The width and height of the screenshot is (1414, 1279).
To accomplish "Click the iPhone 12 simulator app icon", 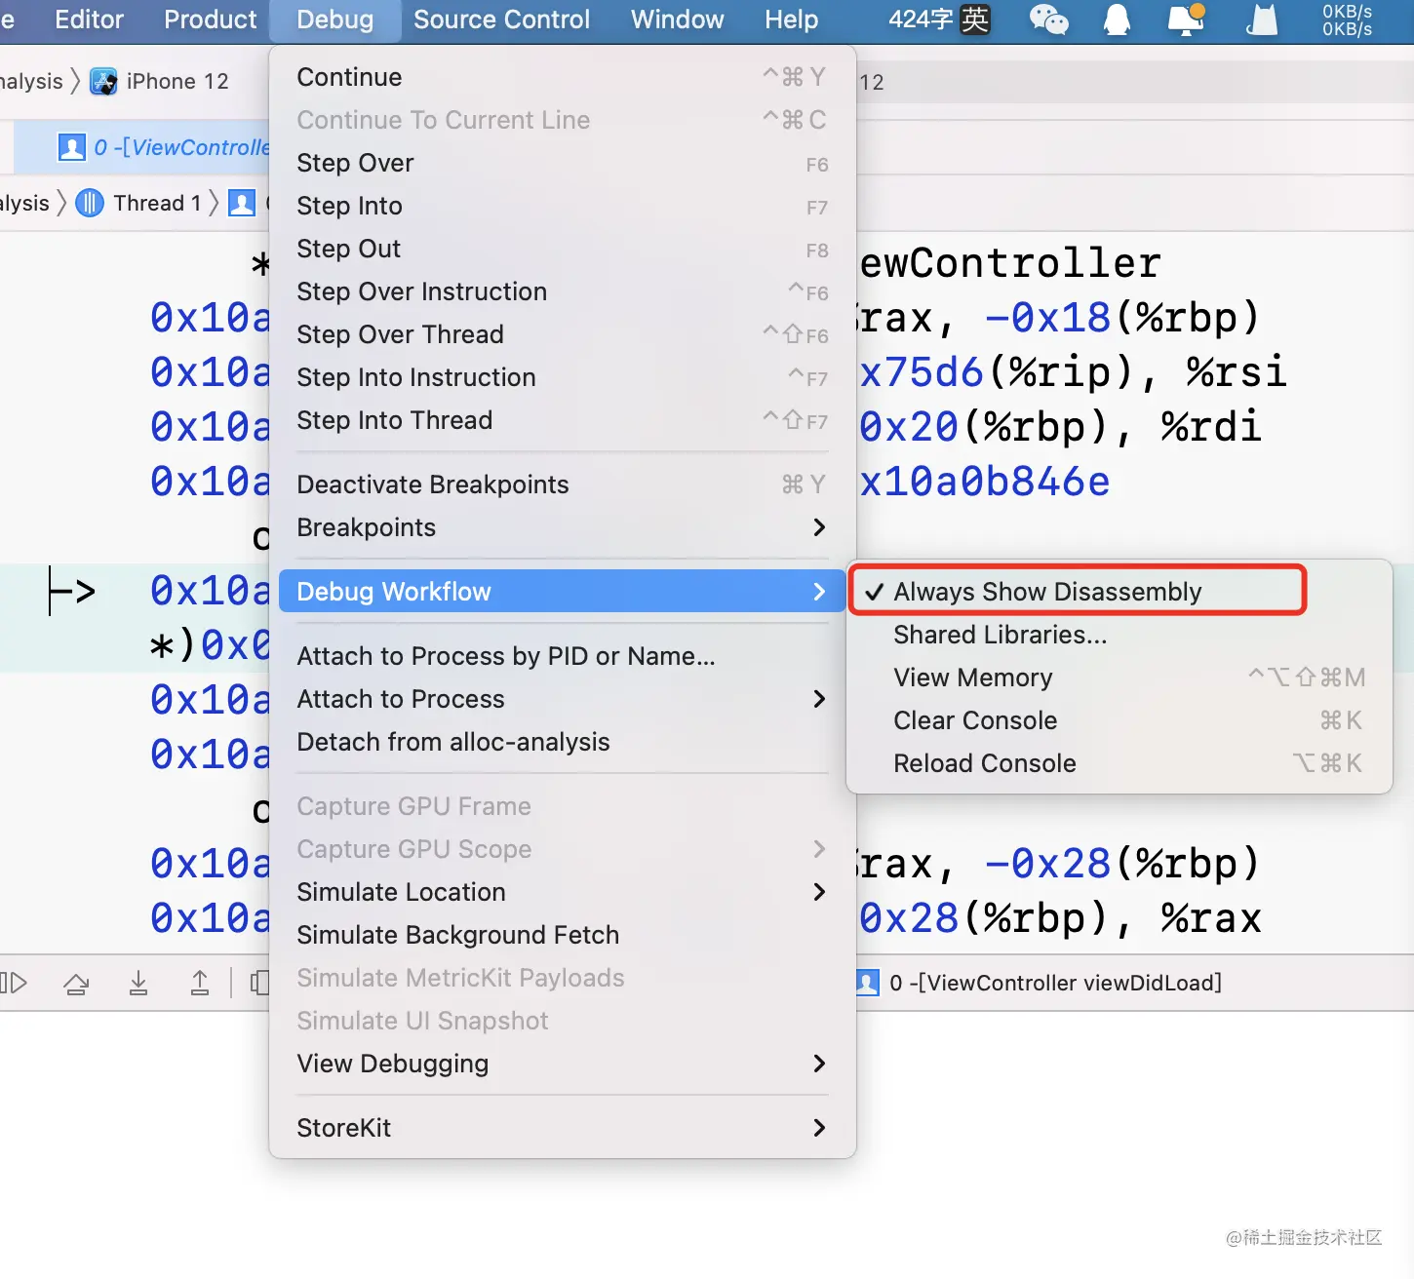I will tap(103, 82).
